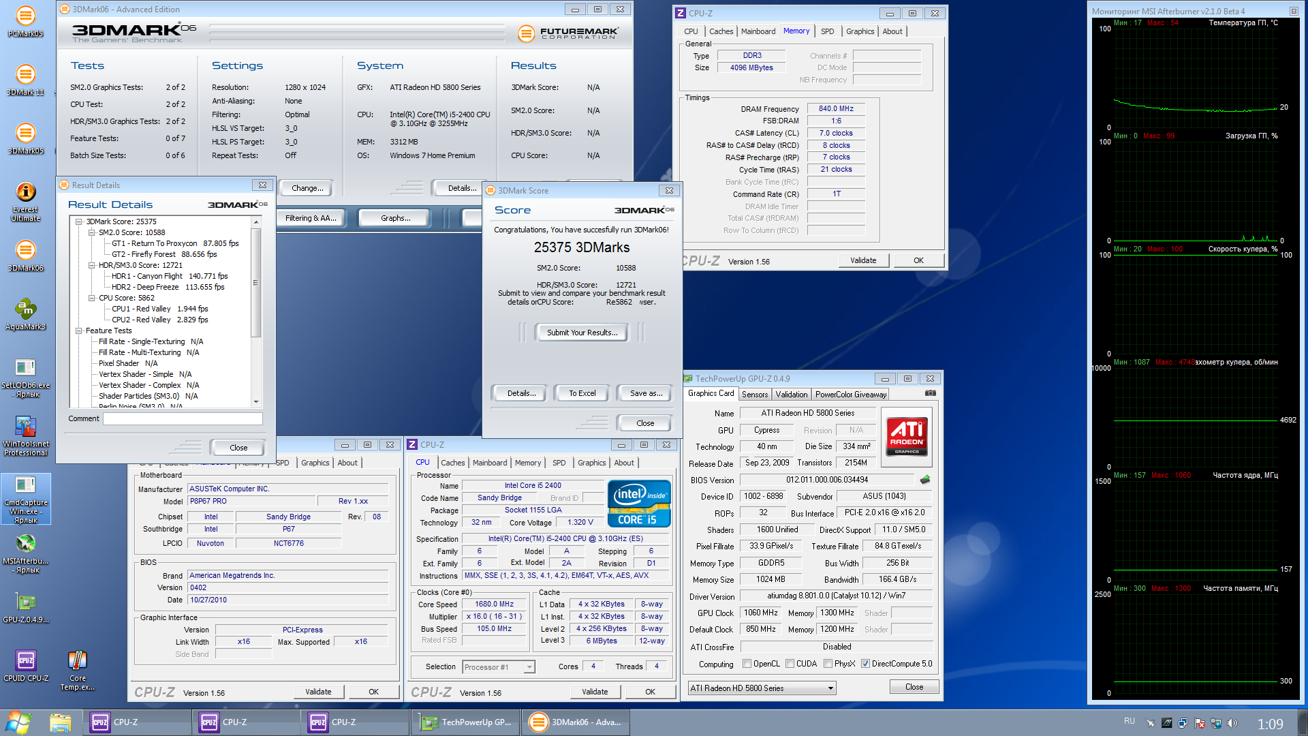
Task: Launch the Everest Ultimate desktop icon
Action: pyautogui.click(x=25, y=201)
